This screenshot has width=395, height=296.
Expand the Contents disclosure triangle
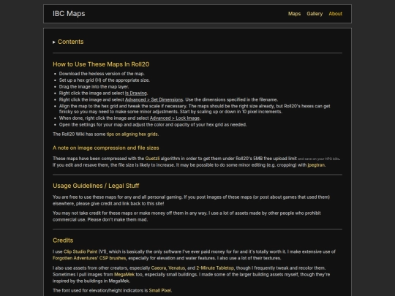(54, 42)
